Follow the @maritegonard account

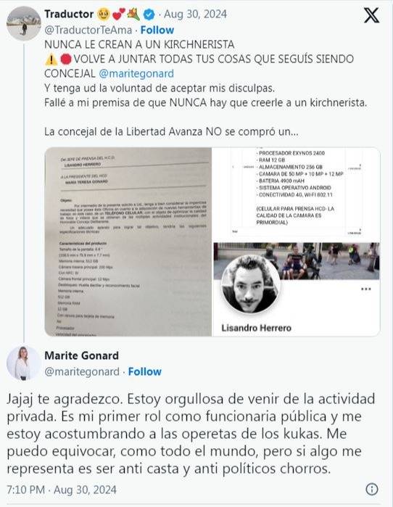145,371
